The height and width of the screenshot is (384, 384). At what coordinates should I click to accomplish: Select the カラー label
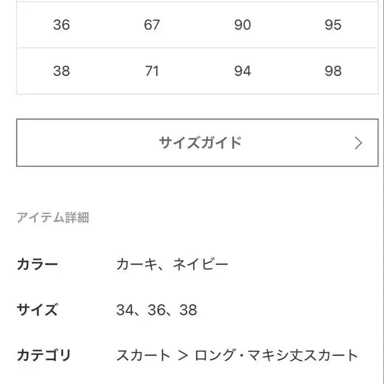coord(37,265)
